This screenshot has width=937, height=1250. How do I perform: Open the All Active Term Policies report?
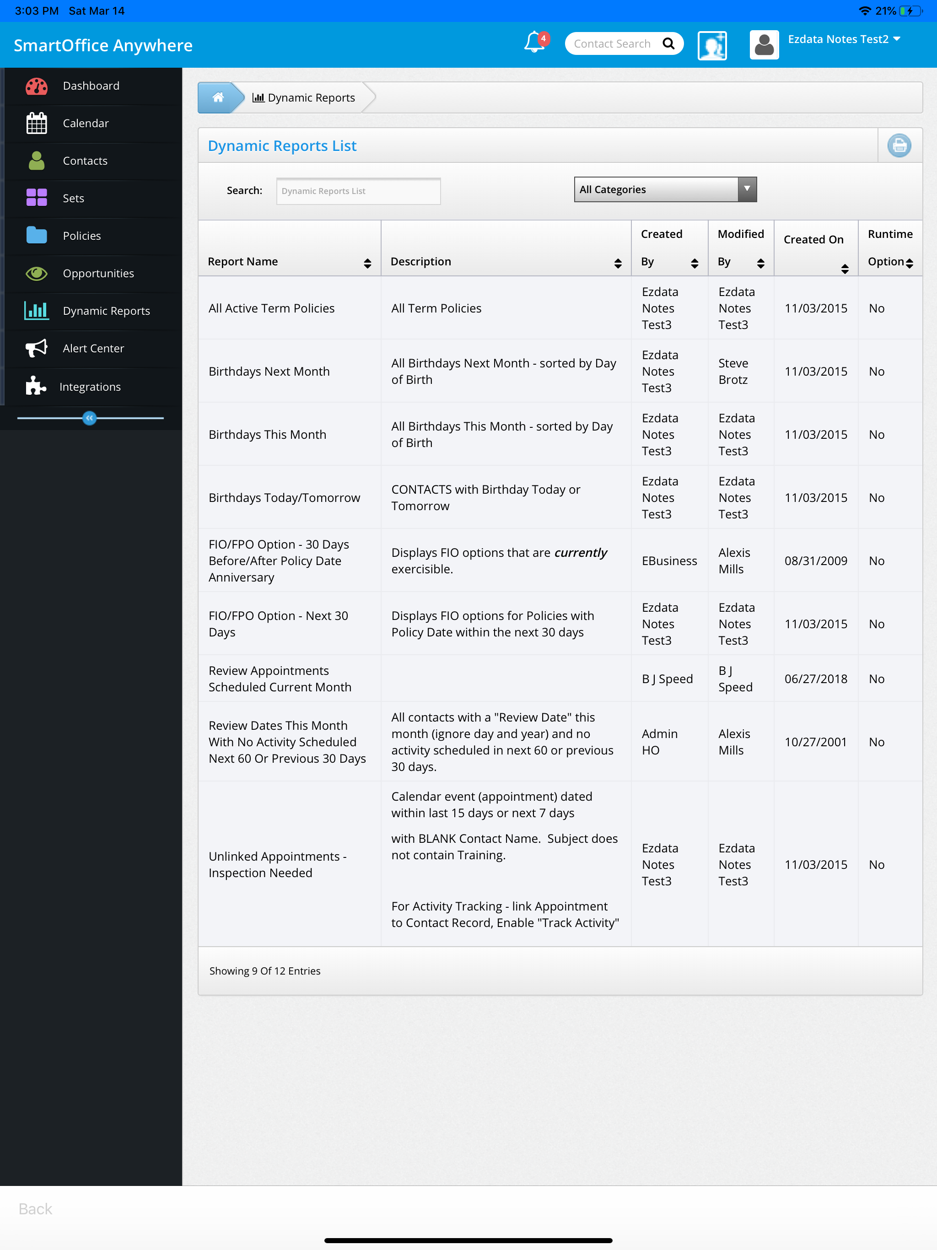(x=271, y=308)
